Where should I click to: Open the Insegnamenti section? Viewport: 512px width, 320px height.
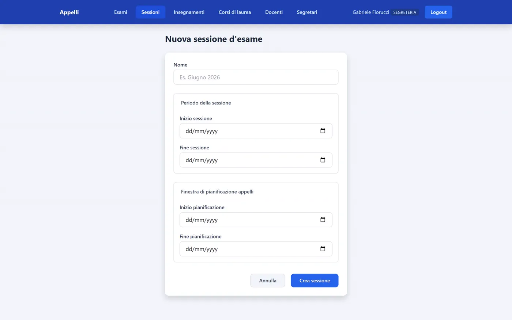pyautogui.click(x=189, y=12)
